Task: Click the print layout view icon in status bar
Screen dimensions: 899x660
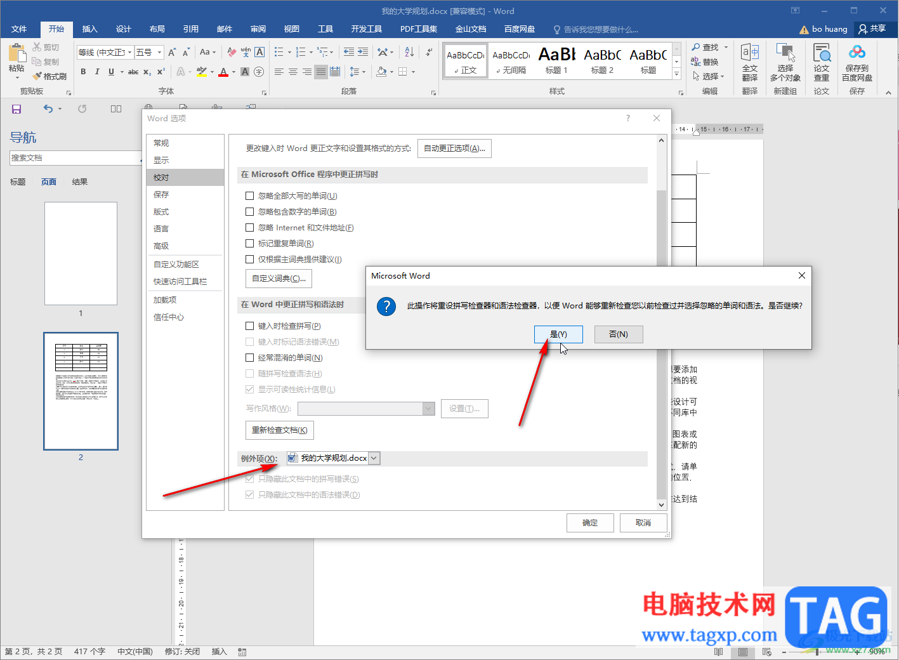Action: point(742,652)
